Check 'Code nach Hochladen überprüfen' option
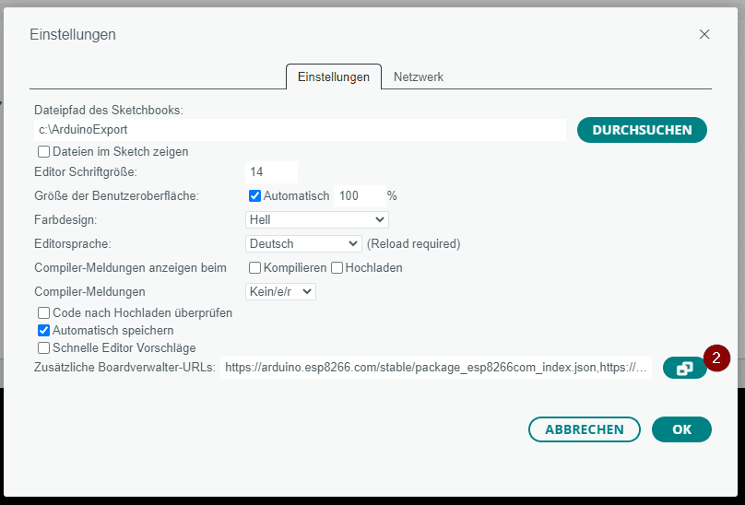The height and width of the screenshot is (505, 745). [x=43, y=313]
